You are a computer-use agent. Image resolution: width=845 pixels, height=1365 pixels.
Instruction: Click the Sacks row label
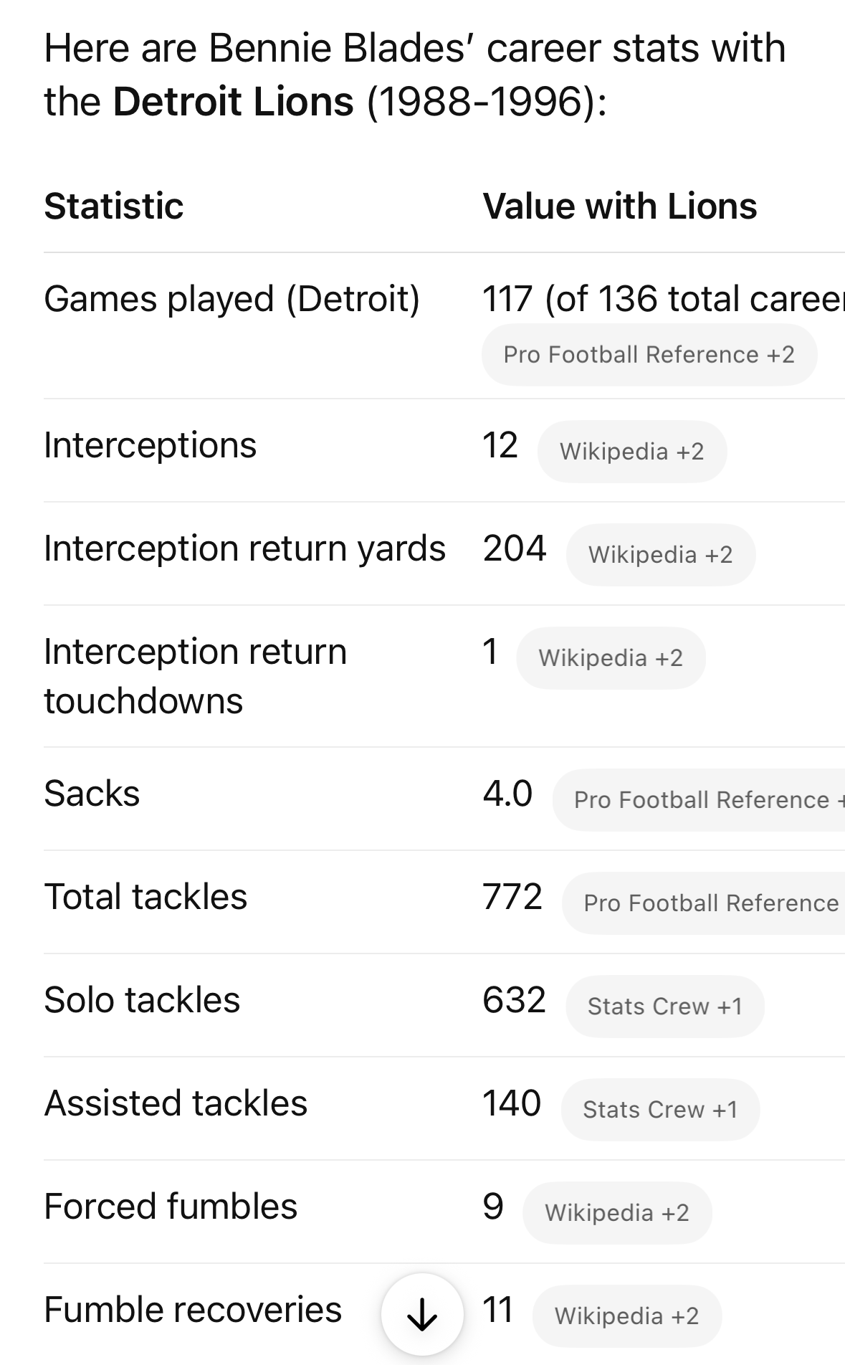tap(92, 794)
